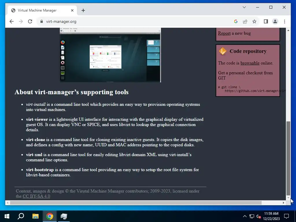Open the tab search chevron
Viewport: 296px width, 222px height.
[x=244, y=7]
